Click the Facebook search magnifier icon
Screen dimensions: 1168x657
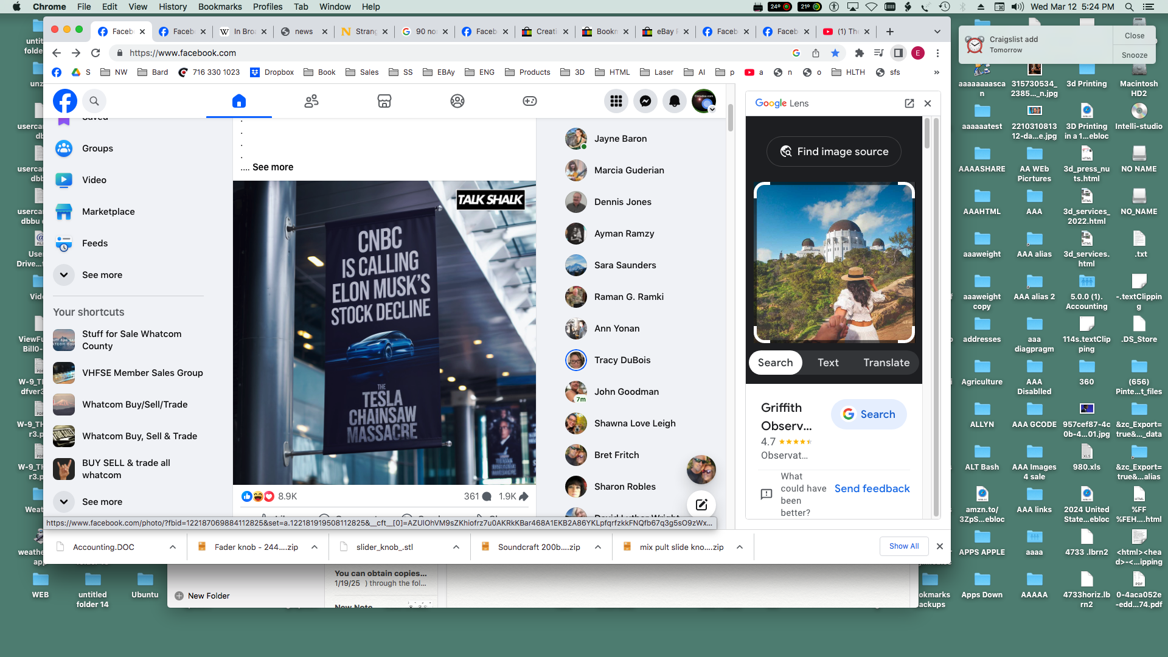[94, 101]
